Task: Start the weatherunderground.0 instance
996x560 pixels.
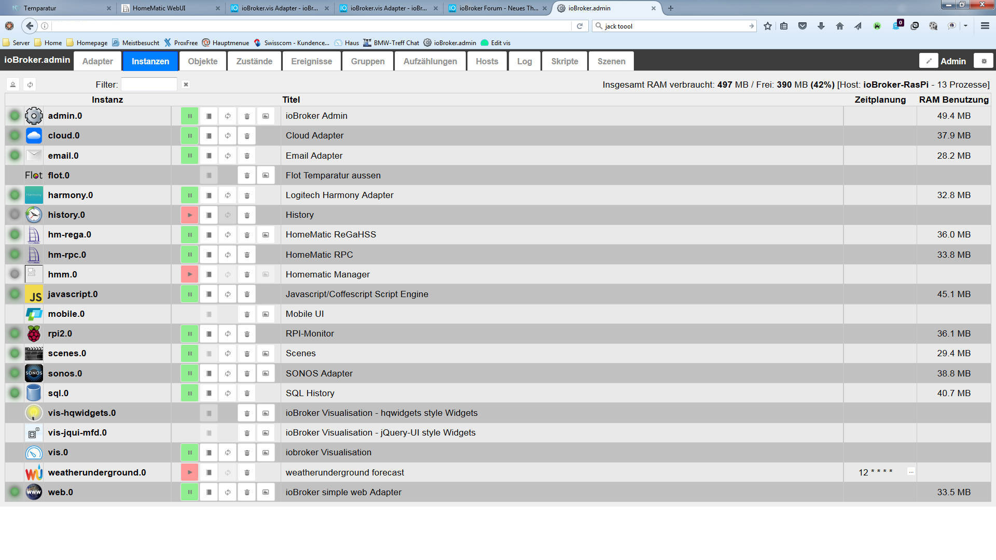Action: click(189, 472)
